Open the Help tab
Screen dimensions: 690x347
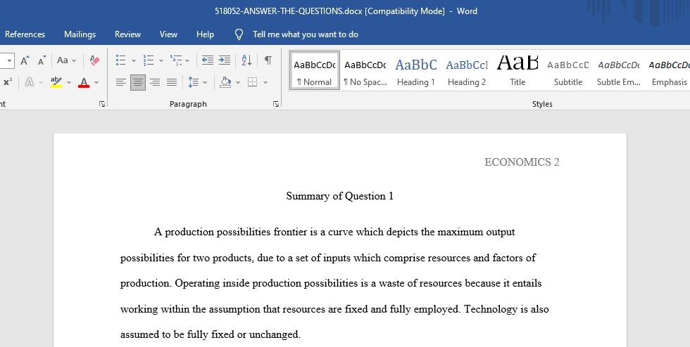pyautogui.click(x=205, y=34)
